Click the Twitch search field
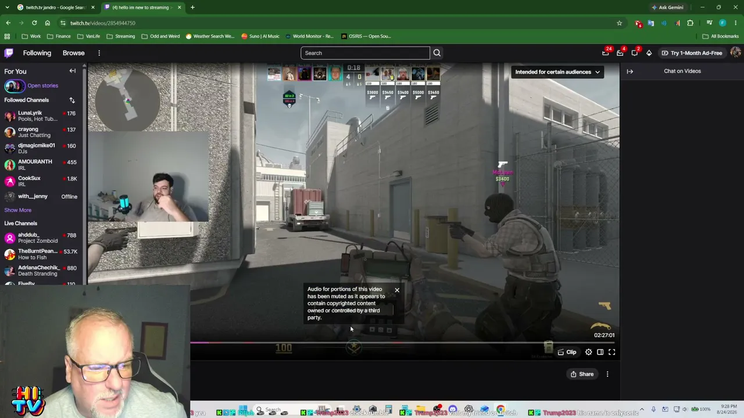 365,53
